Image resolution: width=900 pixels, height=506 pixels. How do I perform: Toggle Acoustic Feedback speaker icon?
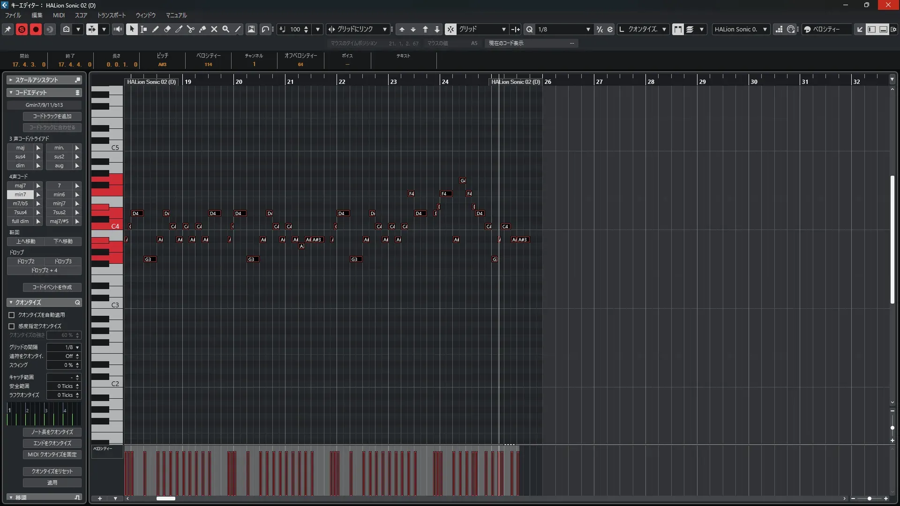click(118, 29)
